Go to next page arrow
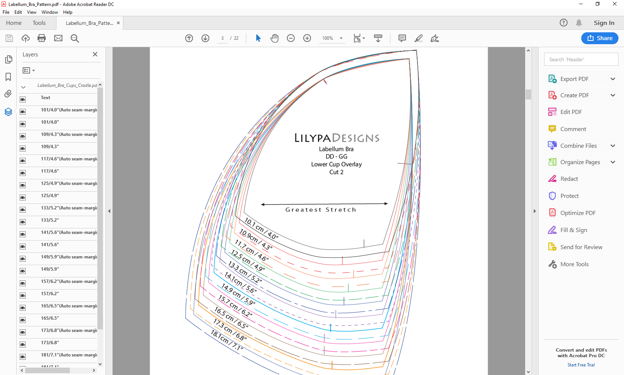Screen dimensions: 624x375 (205, 38)
